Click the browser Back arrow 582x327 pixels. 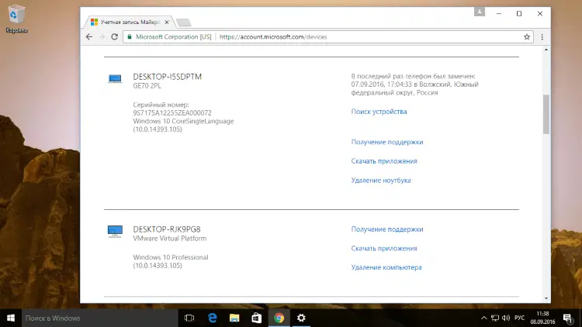[x=89, y=36]
